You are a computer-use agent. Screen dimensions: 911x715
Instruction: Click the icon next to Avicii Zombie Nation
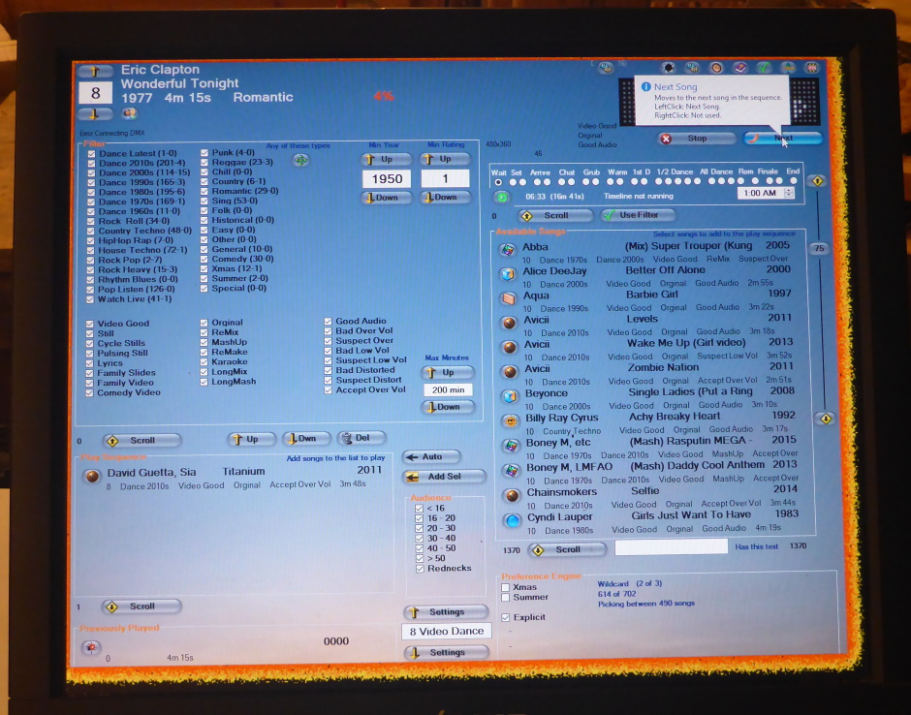[510, 372]
